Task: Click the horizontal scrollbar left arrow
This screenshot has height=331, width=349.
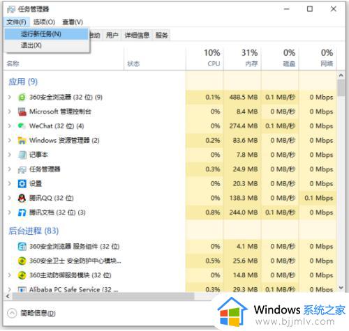Action: click(x=8, y=296)
